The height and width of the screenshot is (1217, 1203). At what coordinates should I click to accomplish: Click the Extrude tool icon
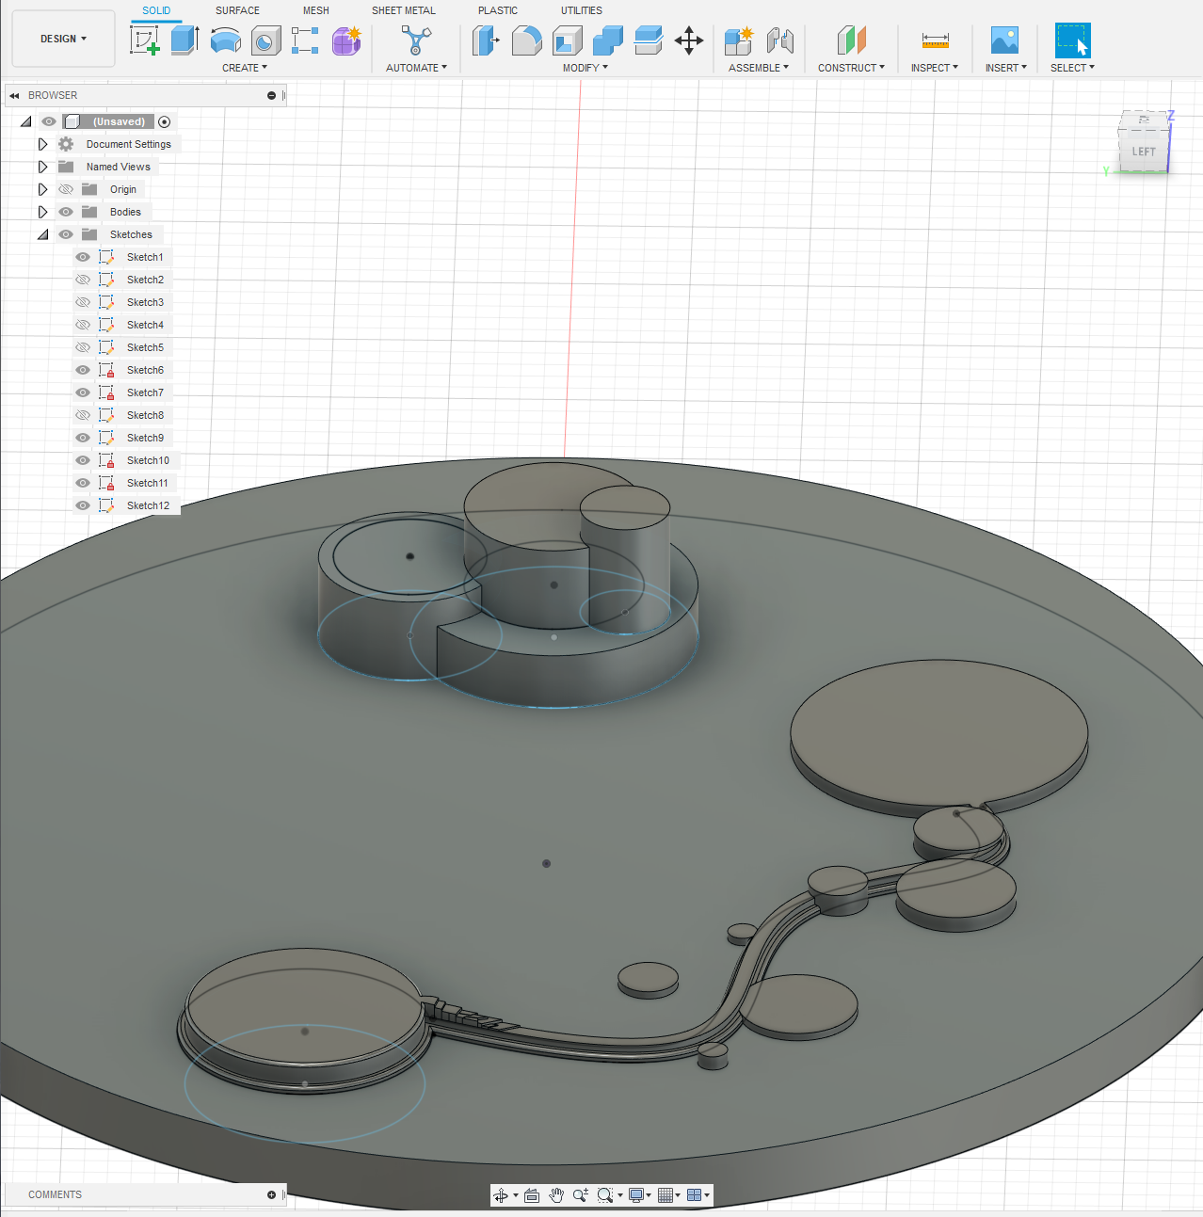[x=184, y=40]
